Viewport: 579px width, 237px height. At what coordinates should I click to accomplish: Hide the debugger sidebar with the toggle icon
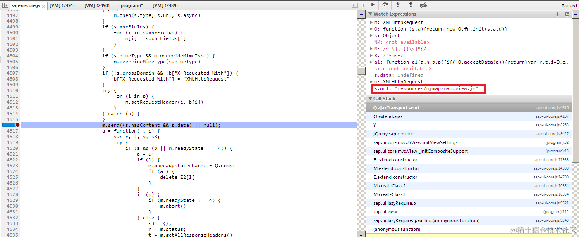[354, 5]
